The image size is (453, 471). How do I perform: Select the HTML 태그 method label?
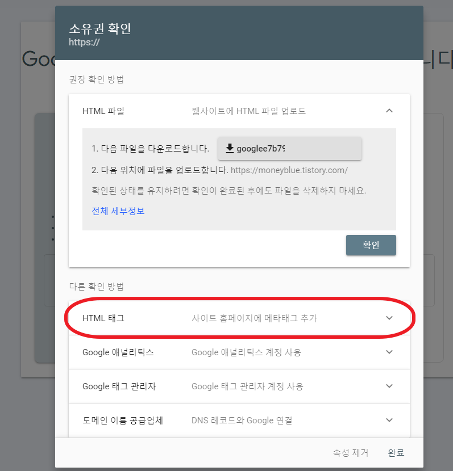(x=103, y=318)
